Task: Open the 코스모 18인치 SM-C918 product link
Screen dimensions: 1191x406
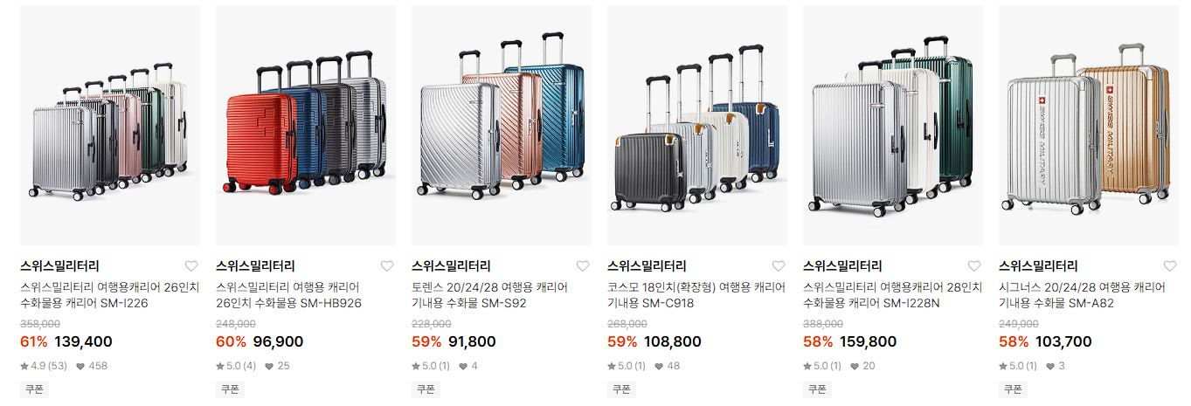Action: pyautogui.click(x=696, y=295)
